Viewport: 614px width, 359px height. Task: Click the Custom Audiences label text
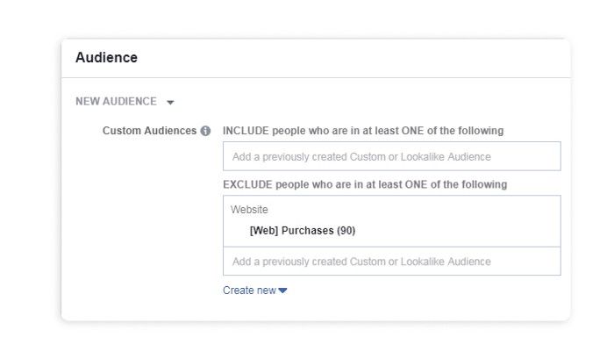point(149,131)
